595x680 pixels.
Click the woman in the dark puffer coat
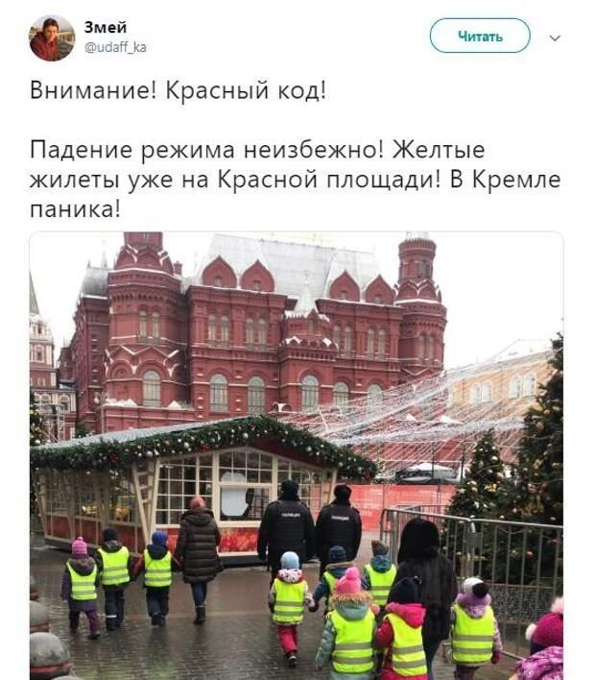click(x=198, y=559)
